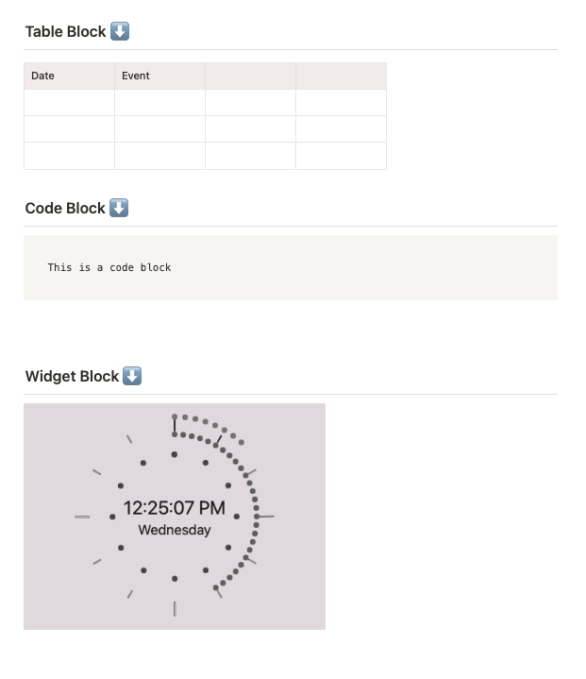This screenshot has height=679, width=586.
Task: Click the 9 o'clock tick mark on the clock
Action: [82, 517]
